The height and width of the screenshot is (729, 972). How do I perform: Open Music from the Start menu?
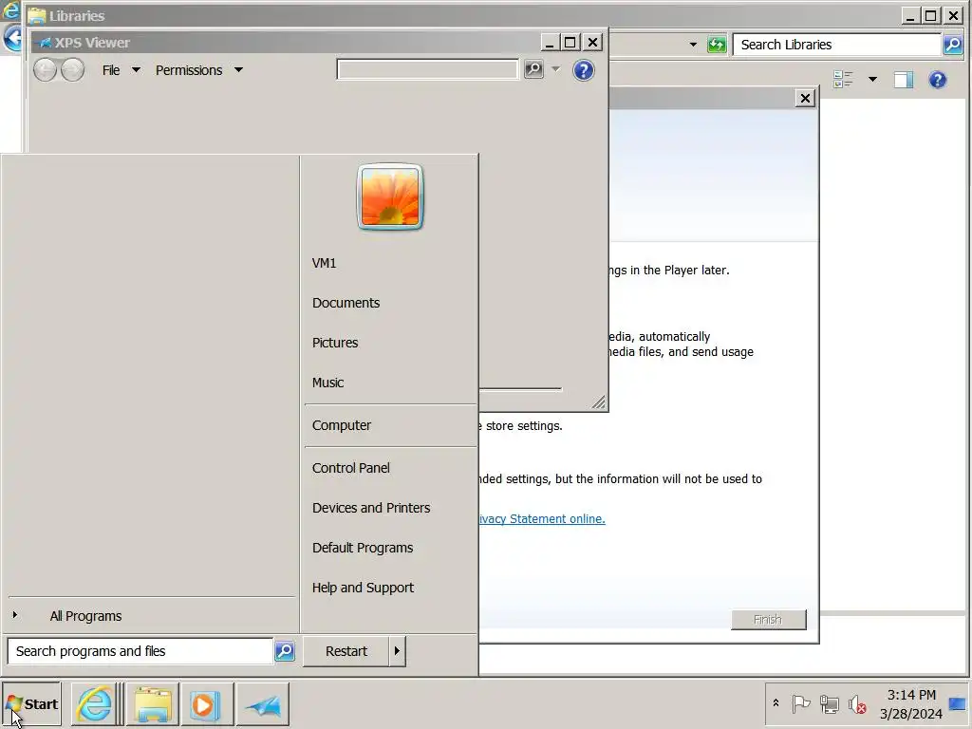click(x=327, y=383)
